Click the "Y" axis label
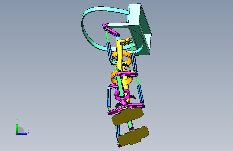 pos(17,121)
